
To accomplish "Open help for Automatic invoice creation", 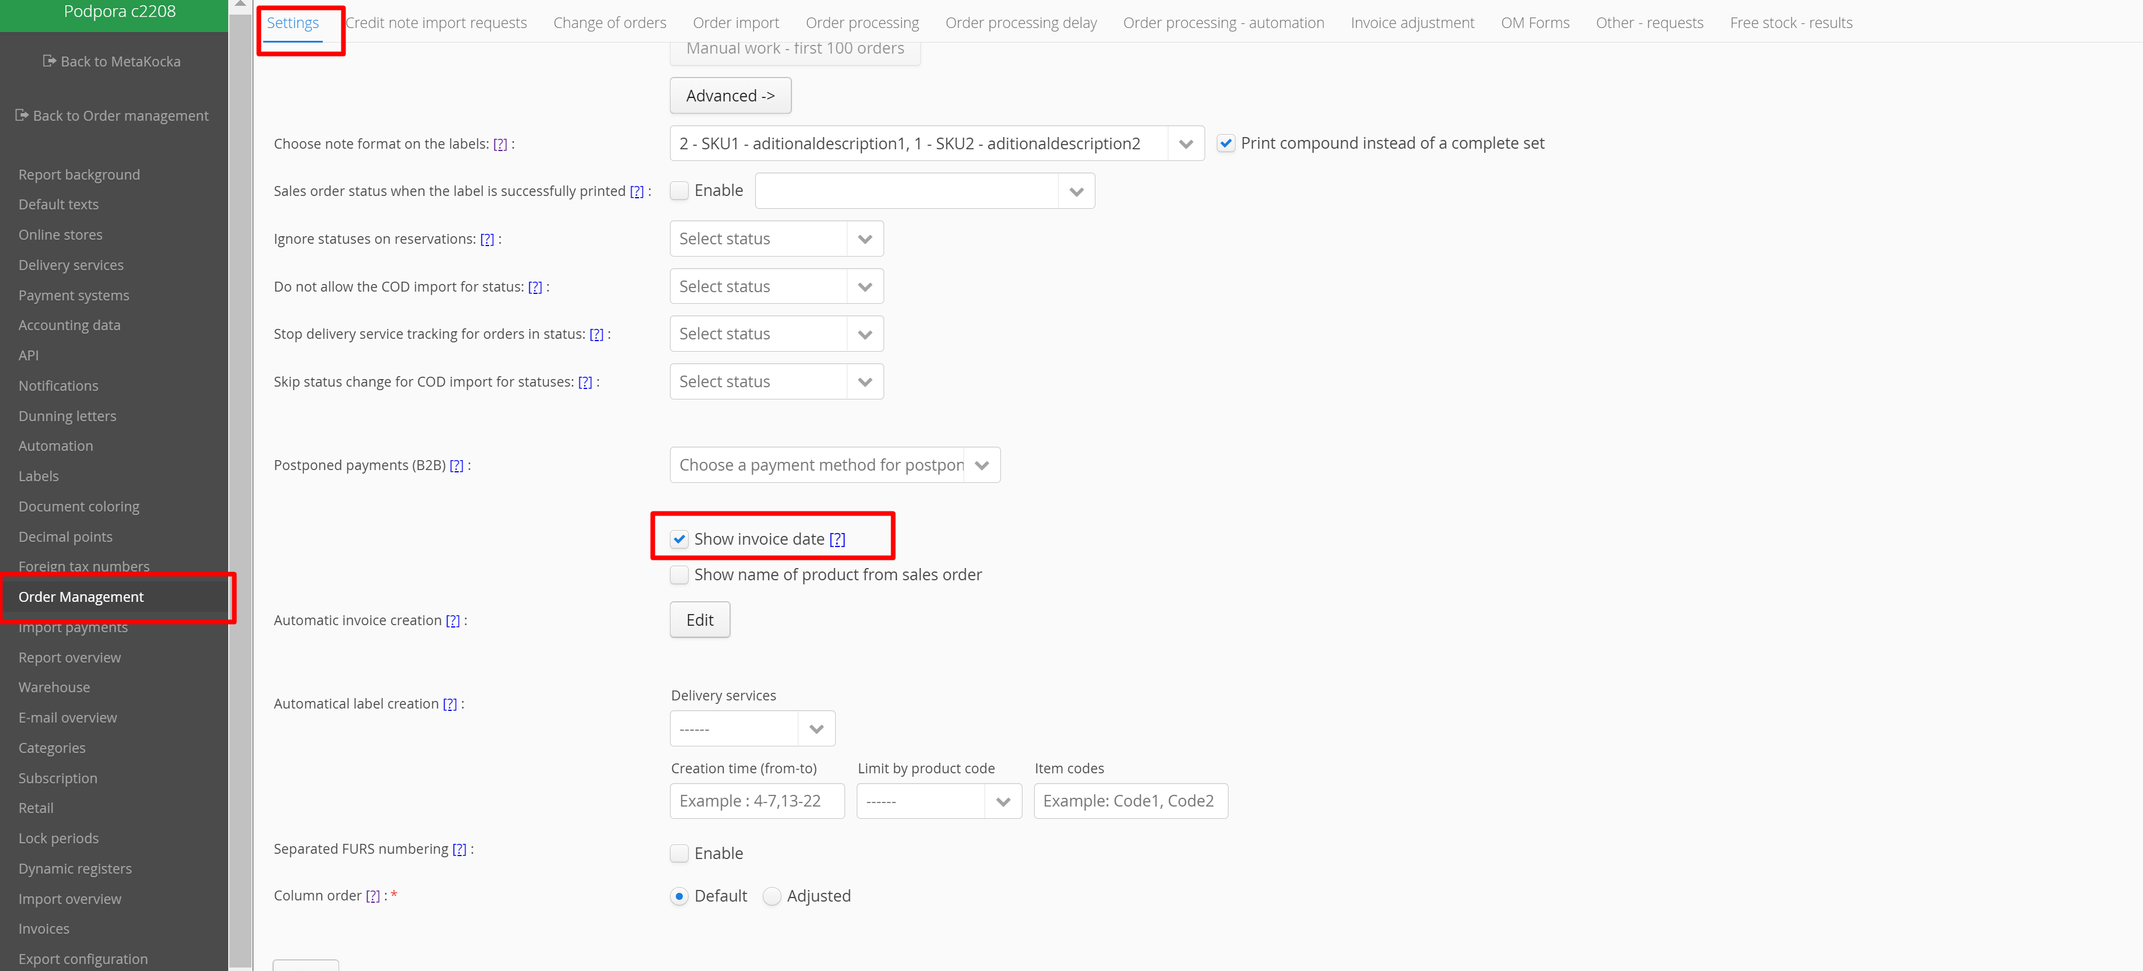I will (452, 620).
